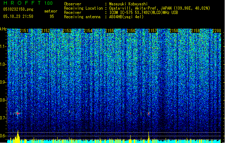This screenshot has width=225, height=143.
Task: Click the 2200 time marker
Action: [217, 31]
